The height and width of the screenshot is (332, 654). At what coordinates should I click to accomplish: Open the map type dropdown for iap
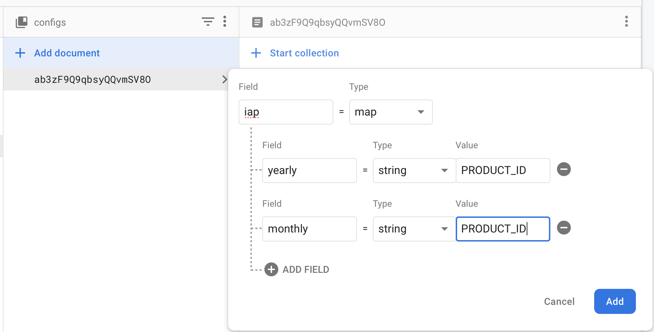[x=391, y=112]
